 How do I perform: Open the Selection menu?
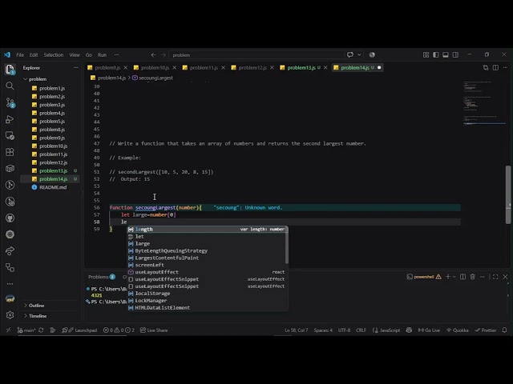tap(54, 55)
